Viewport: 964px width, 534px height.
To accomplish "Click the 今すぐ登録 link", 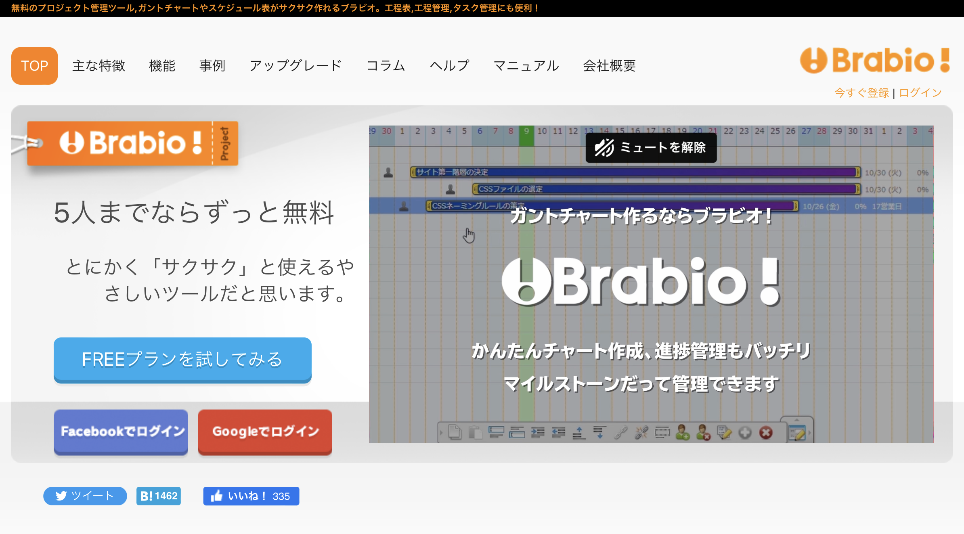I will [x=862, y=93].
